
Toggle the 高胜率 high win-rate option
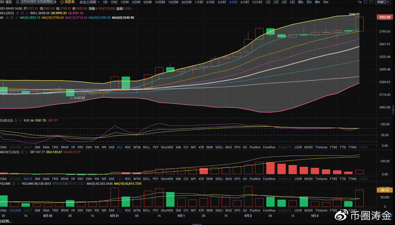[67, 2]
